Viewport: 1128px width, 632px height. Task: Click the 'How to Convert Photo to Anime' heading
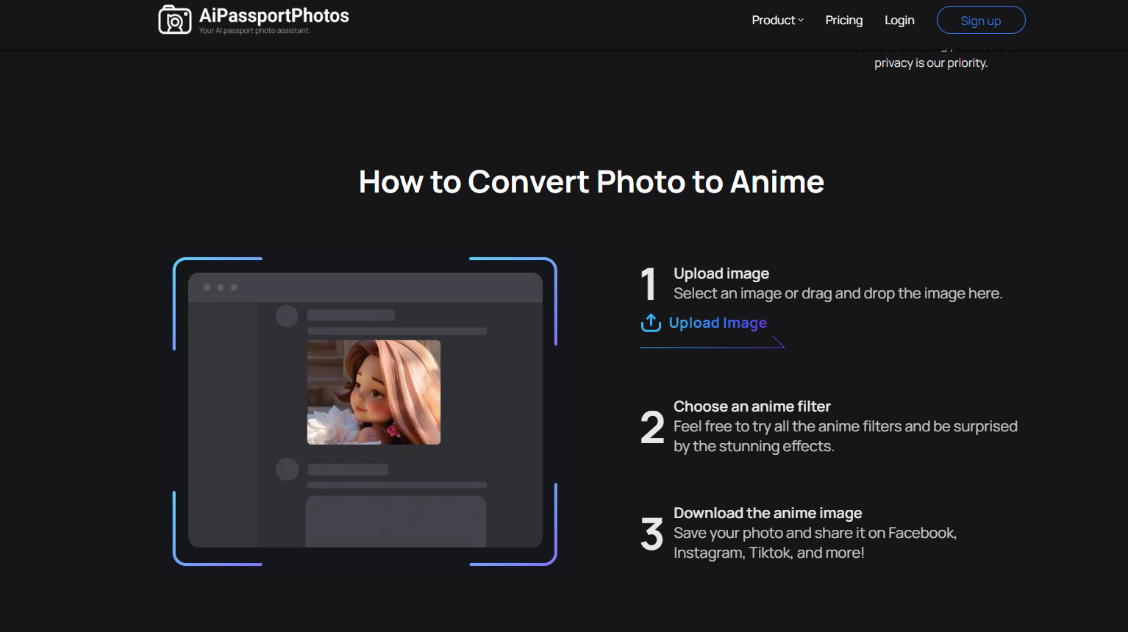click(x=591, y=182)
